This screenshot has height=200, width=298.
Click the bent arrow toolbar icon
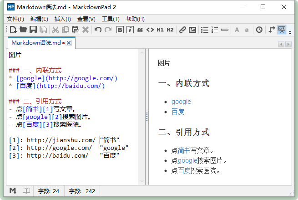[272, 30]
